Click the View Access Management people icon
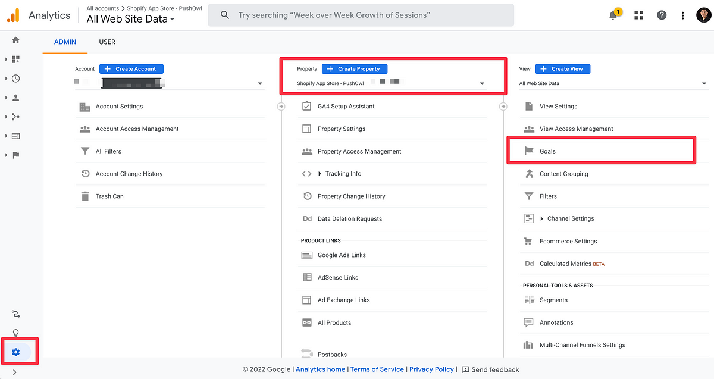The width and height of the screenshot is (714, 379). 529,129
